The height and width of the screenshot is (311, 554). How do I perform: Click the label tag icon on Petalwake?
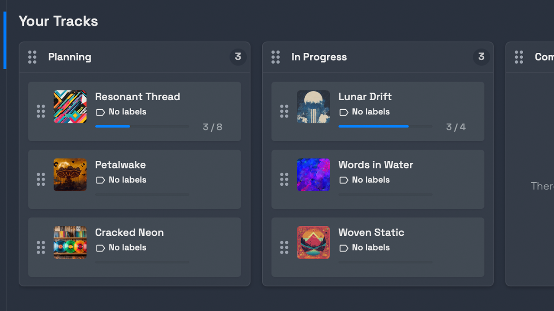click(x=100, y=180)
